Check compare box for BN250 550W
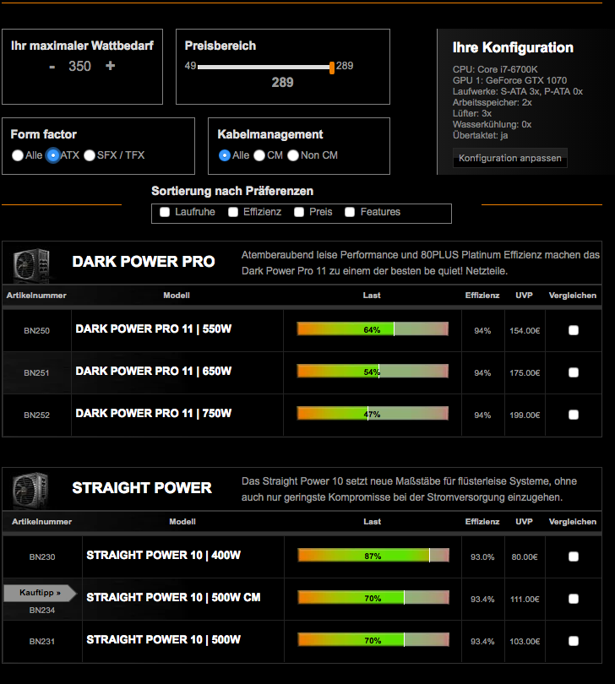Image resolution: width=615 pixels, height=684 pixels. [574, 330]
